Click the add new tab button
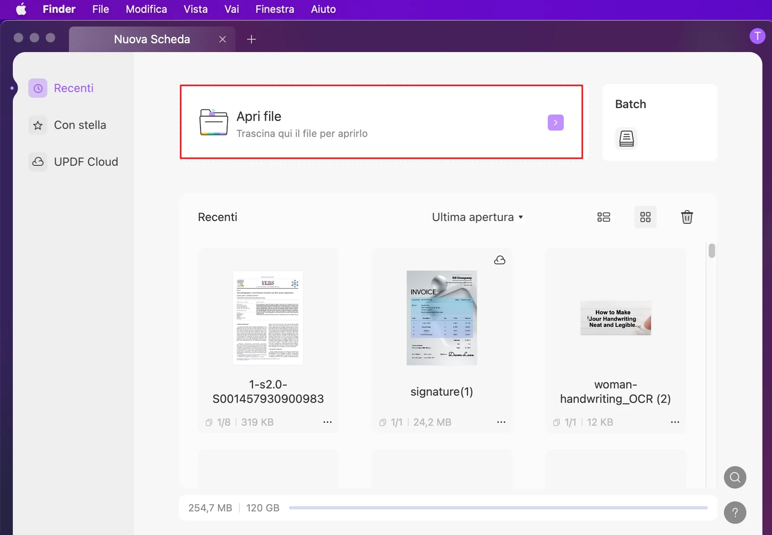Image resolution: width=772 pixels, height=535 pixels. point(251,39)
